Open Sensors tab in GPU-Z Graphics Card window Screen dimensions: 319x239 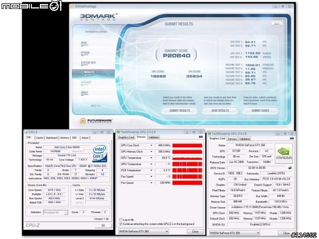[232, 139]
